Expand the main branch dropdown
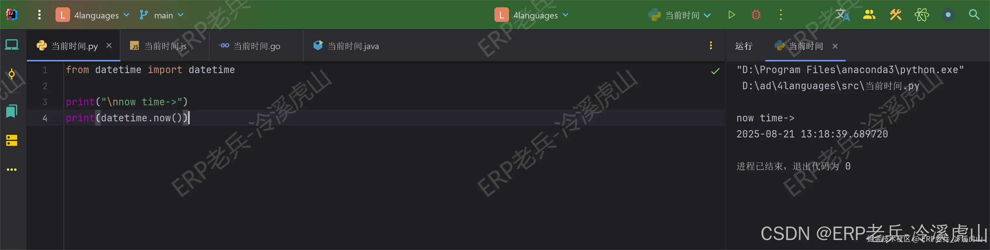990x250 pixels. [161, 15]
